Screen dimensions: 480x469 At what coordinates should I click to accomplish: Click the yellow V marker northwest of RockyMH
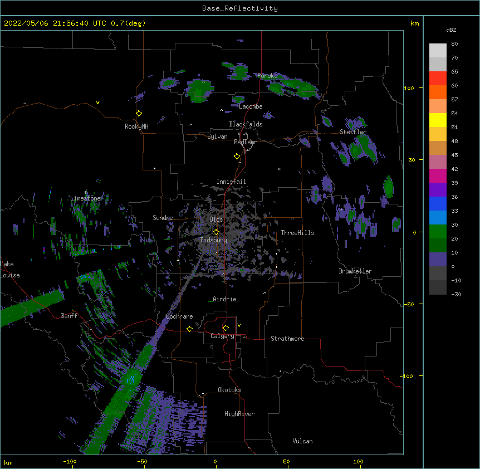click(x=97, y=102)
